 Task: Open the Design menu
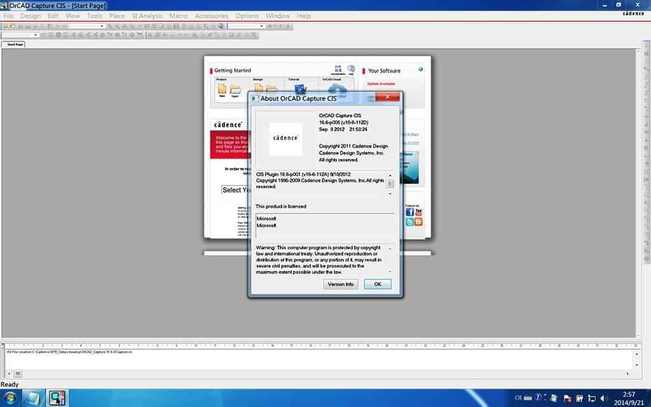point(31,16)
